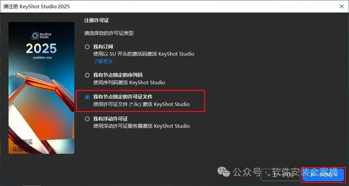Screen dimensions: 349x186
Task: Click the 使用以 SU 开头的激活码 description
Action: (143, 54)
